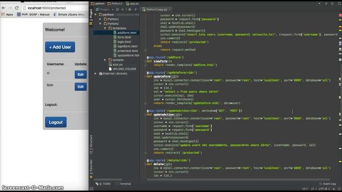Click the UTF-8 encoding status item
342x192 pixels.
(x=324, y=189)
